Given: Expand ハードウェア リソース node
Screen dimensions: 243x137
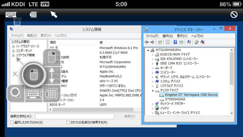Looking at the screenshot, I should tap(13, 46).
